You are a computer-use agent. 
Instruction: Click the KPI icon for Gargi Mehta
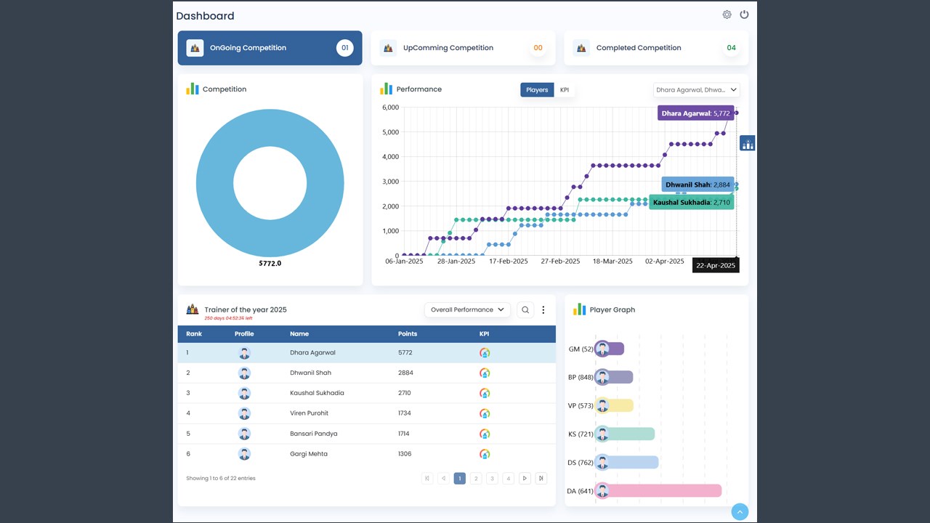tap(485, 454)
